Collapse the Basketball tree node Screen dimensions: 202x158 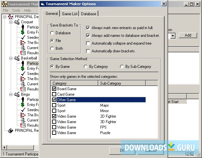[11, 58]
